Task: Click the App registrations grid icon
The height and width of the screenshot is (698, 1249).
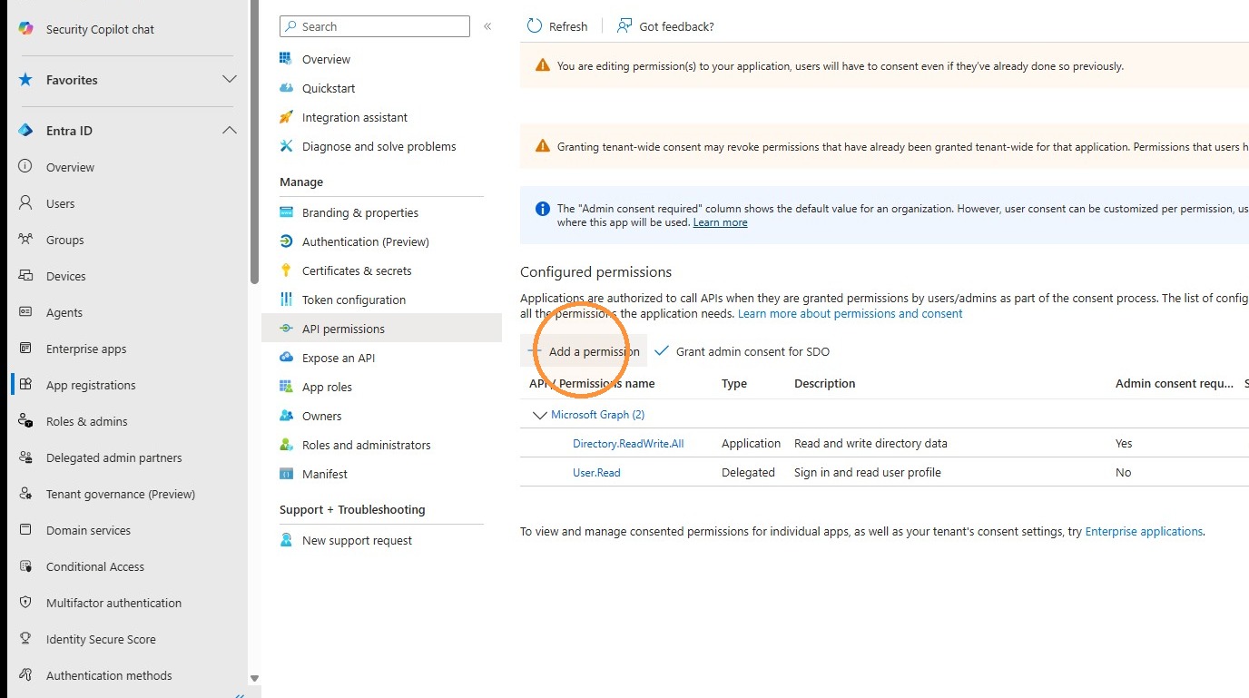Action: (25, 385)
